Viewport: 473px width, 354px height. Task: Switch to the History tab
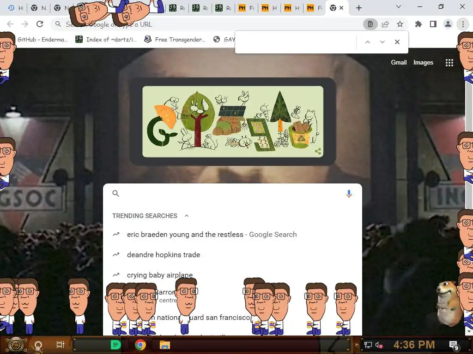click(x=15, y=8)
